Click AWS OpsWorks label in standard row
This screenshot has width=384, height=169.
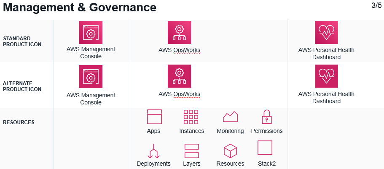coord(179,50)
